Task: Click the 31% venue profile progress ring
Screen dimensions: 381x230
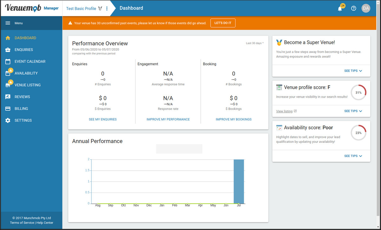Action: [x=358, y=93]
